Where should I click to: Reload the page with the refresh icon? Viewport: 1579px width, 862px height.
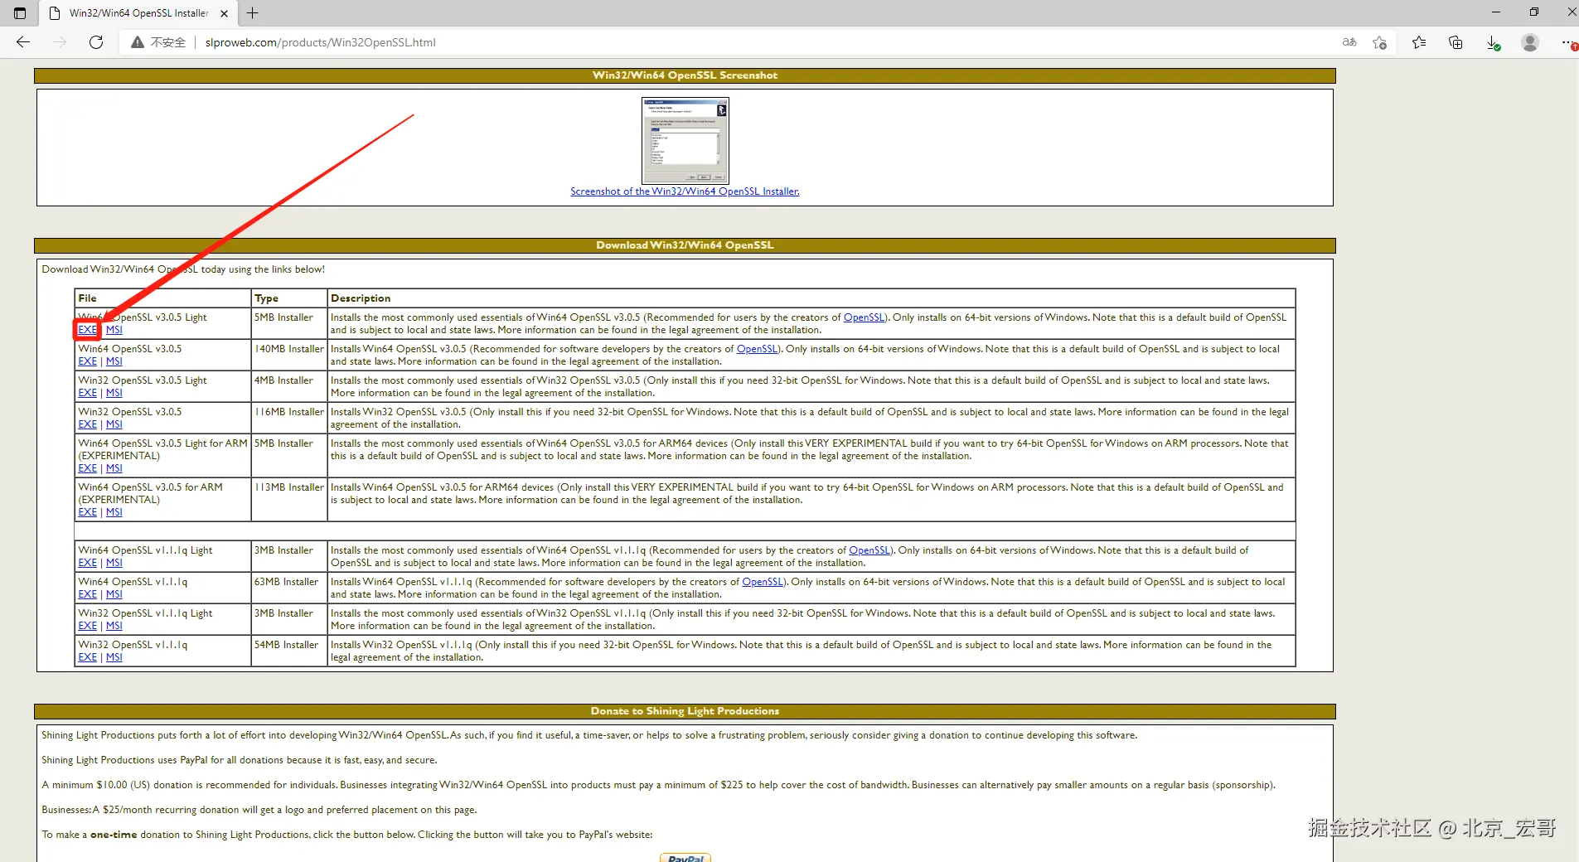tap(96, 42)
